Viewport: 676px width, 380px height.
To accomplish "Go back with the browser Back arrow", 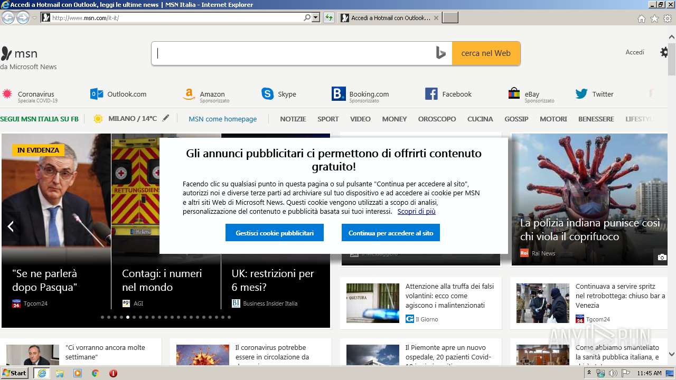I will 8,17.
